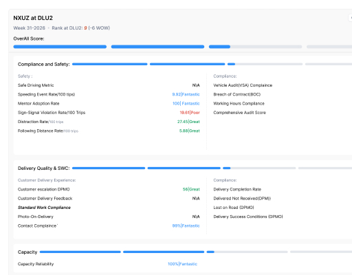Select Working Hours Compliance
The height and width of the screenshot is (275, 352).
tap(239, 104)
